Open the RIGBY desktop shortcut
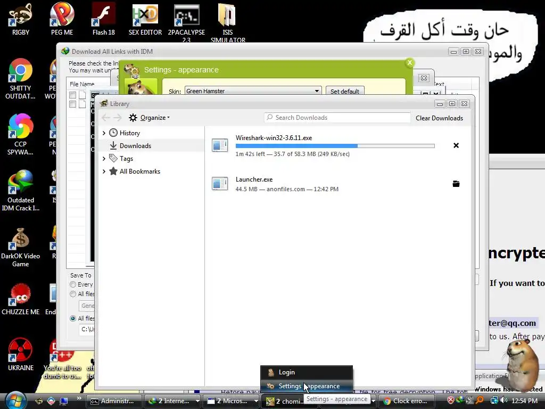The width and height of the screenshot is (545, 409). click(21, 19)
